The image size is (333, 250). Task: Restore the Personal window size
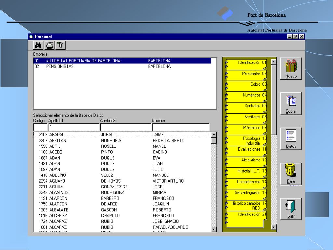pyautogui.click(x=295, y=36)
